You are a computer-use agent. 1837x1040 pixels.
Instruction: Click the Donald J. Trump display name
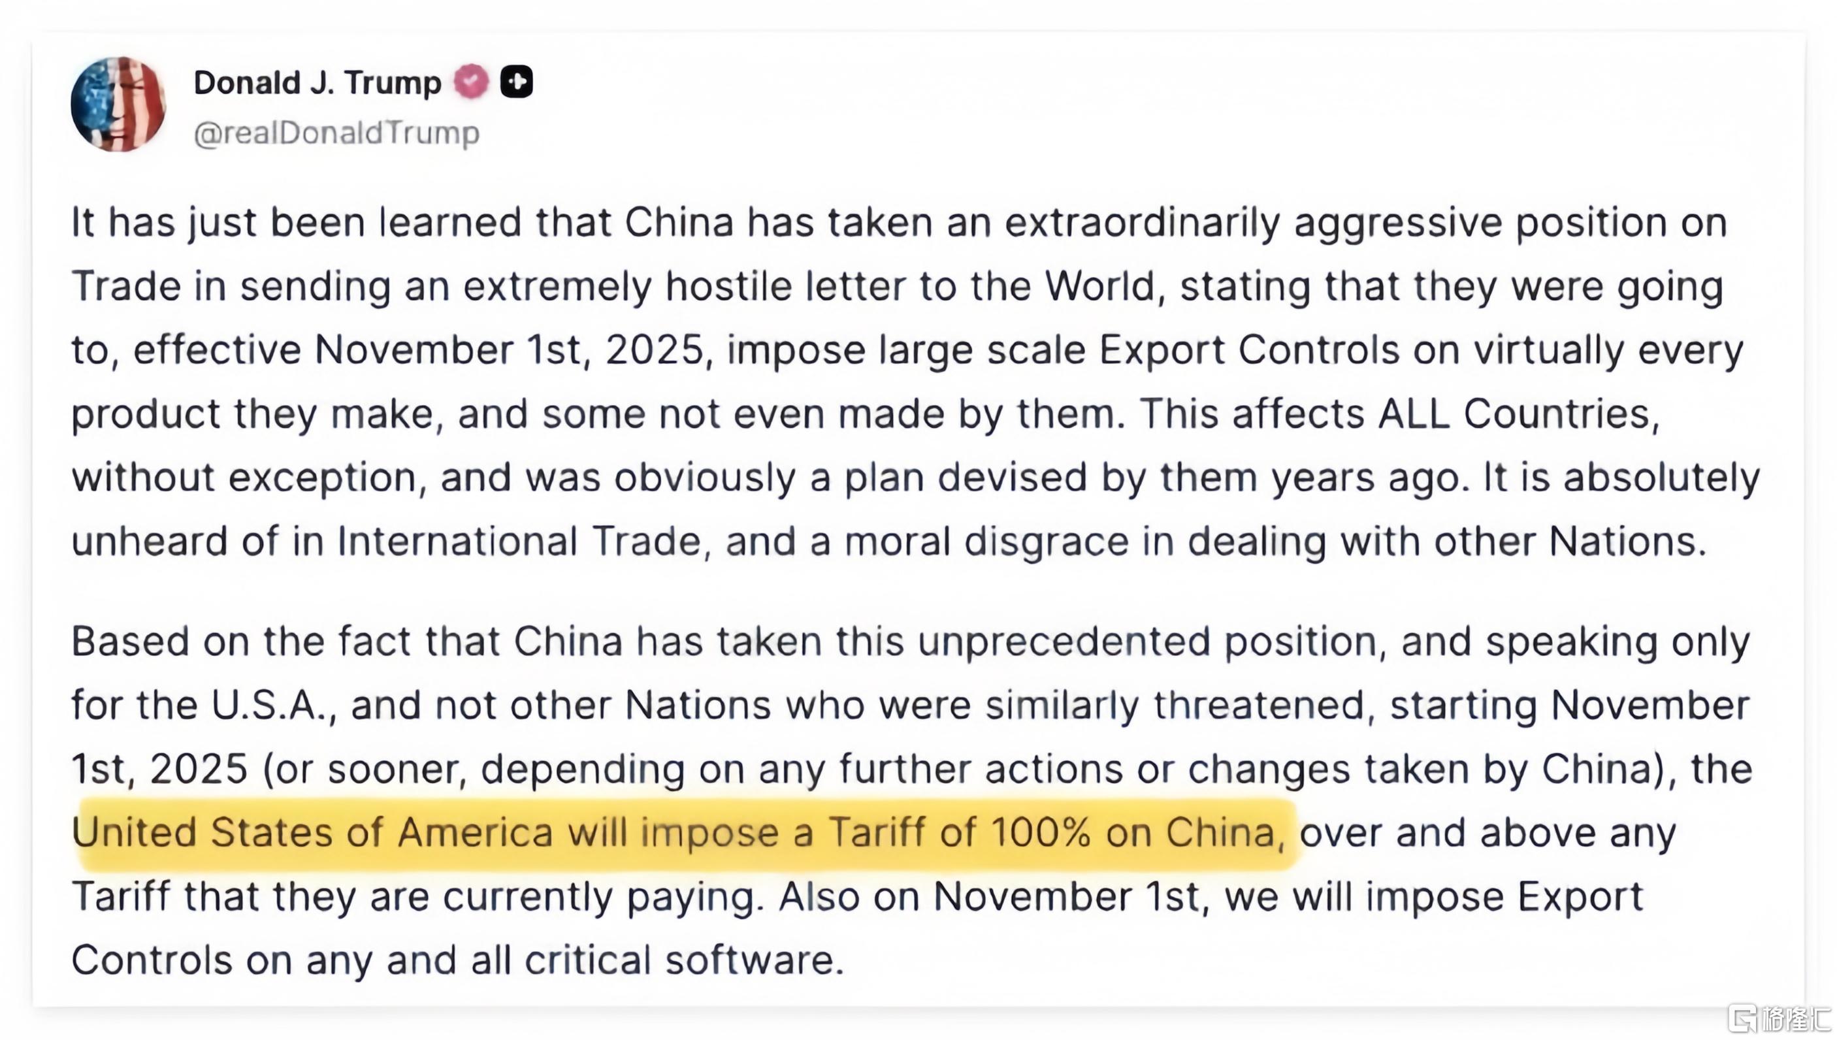(x=317, y=83)
